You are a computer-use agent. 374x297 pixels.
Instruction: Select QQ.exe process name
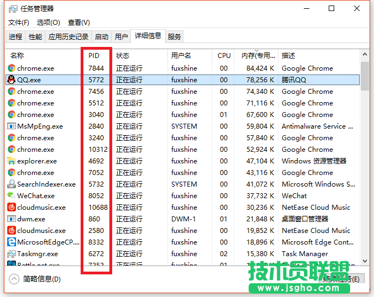point(29,79)
